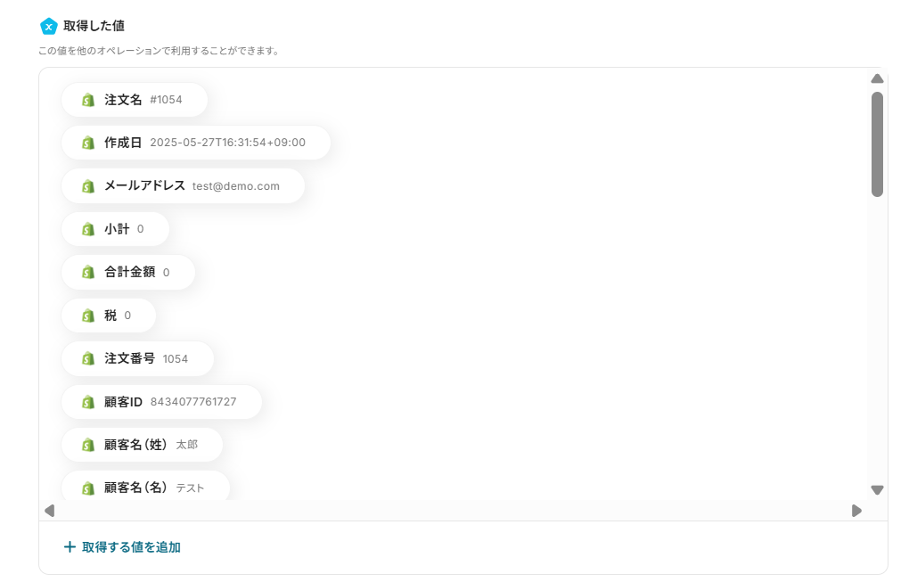The width and height of the screenshot is (909, 582).
Task: Click the Shopify icon beside メールアドレス
Action: tap(88, 186)
